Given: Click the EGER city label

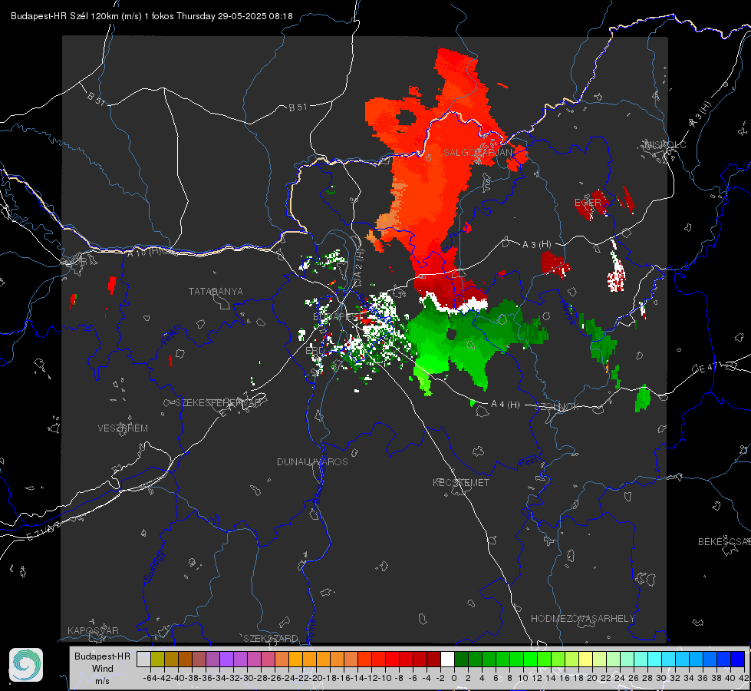Looking at the screenshot, I should tap(588, 203).
